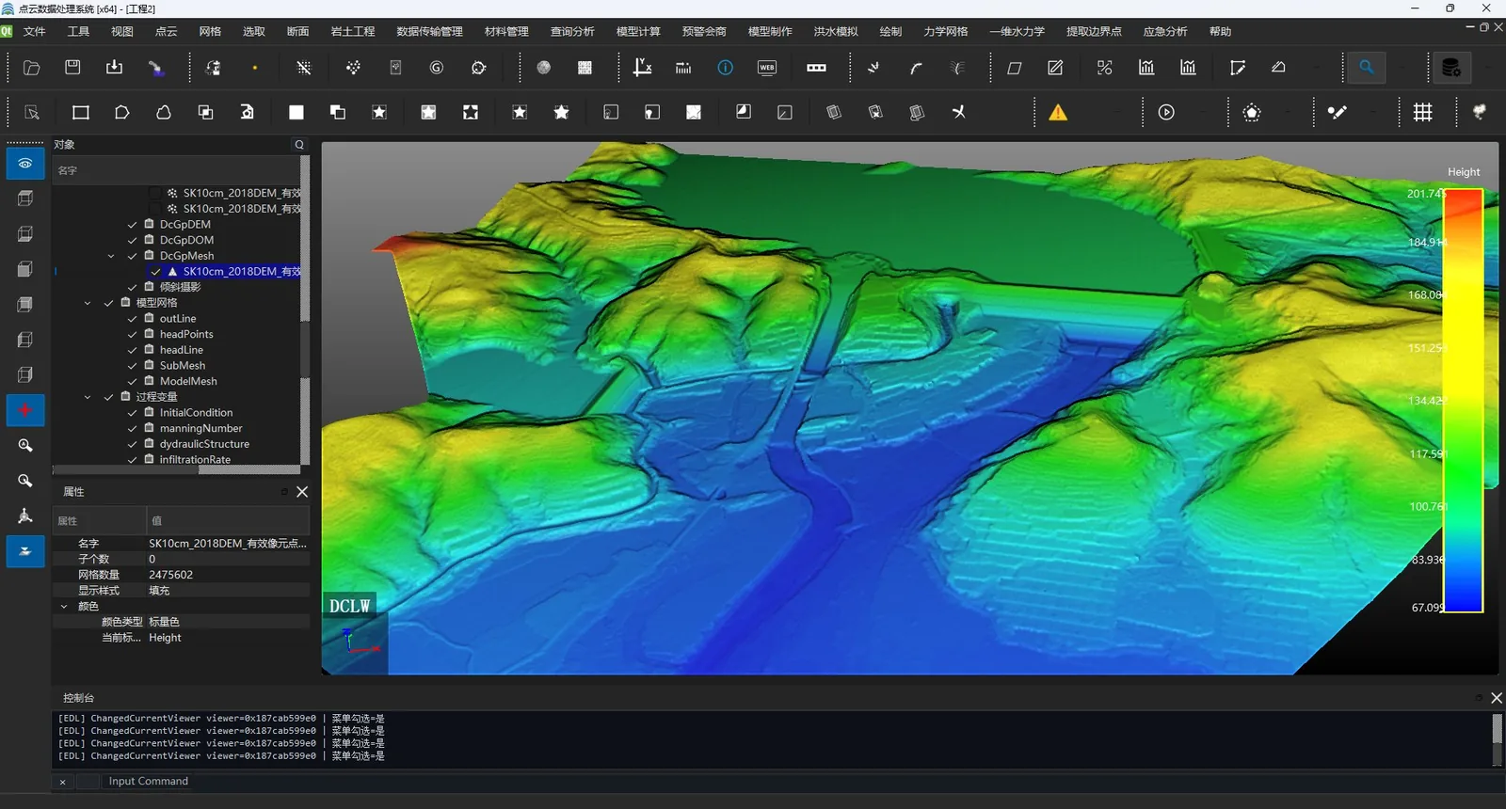Toggle the headPoints checkbox
Screen dimensions: 1506x809
133,335
